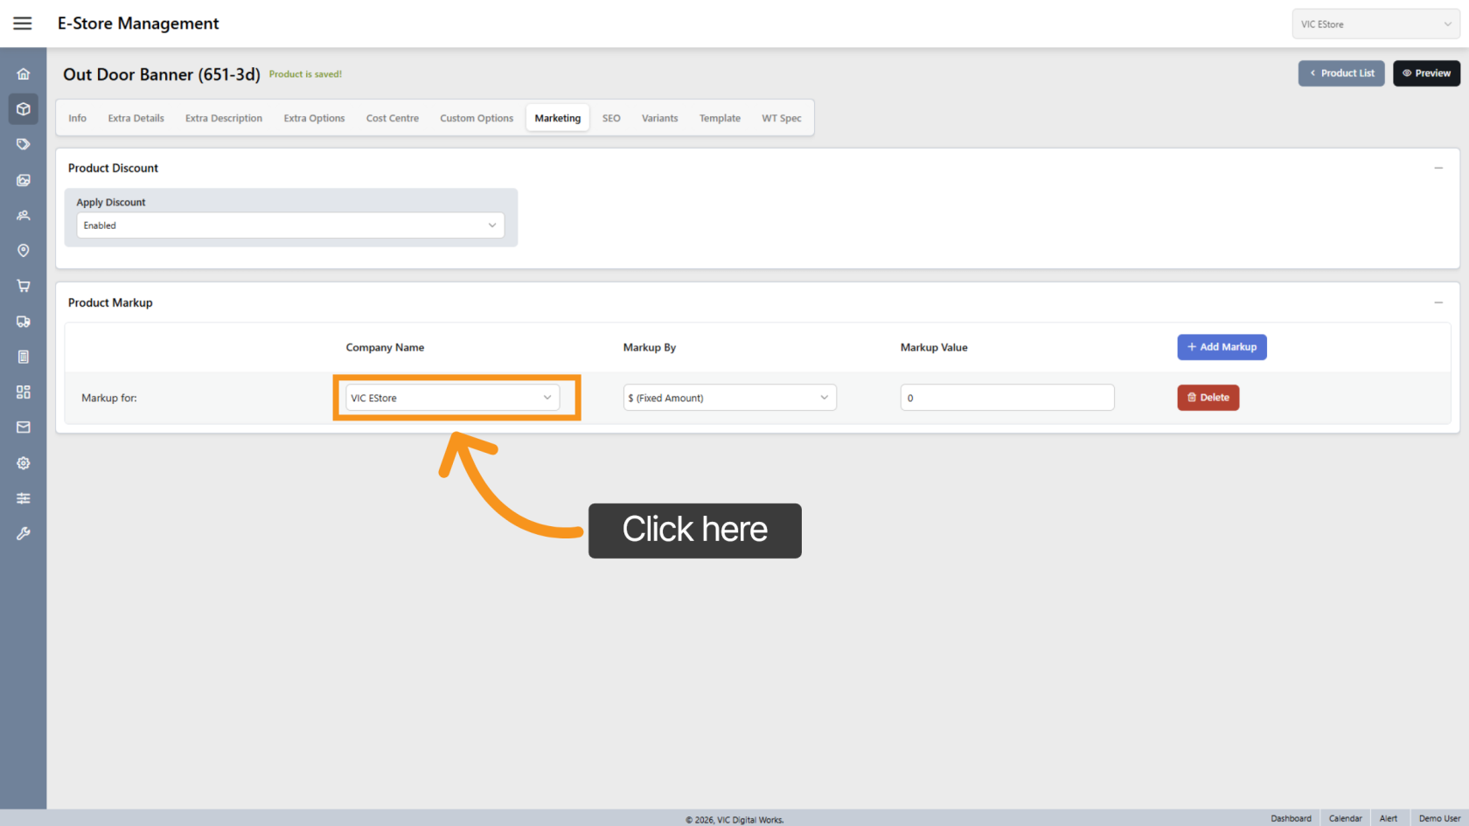Open the Company Name VIC EStore dropdown

[452, 398]
